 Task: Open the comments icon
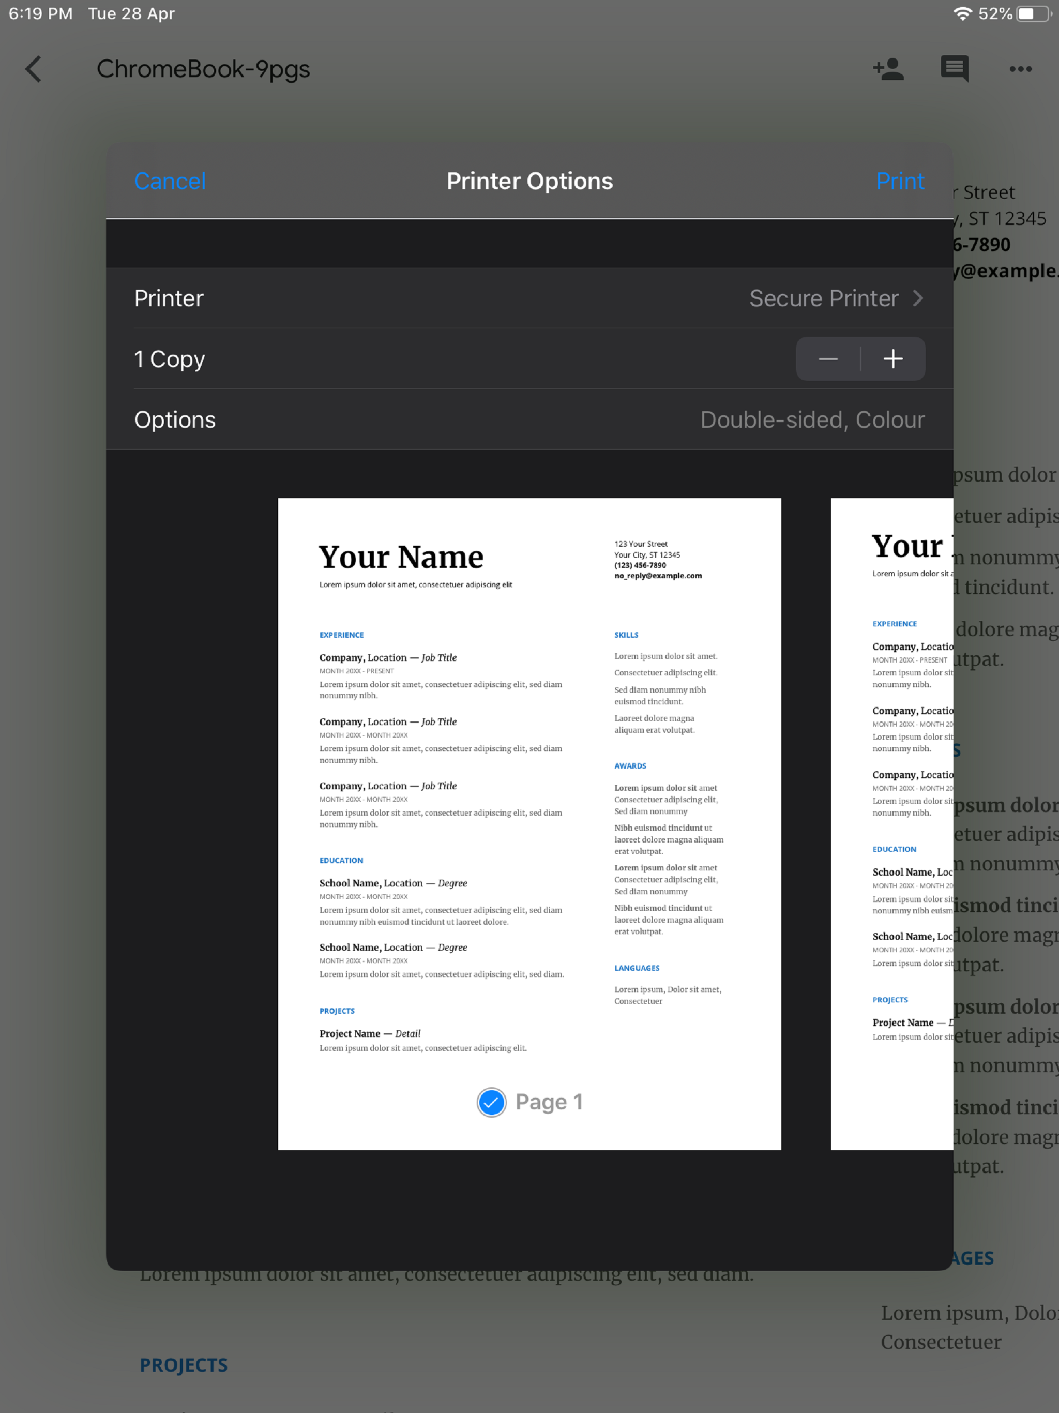954,69
